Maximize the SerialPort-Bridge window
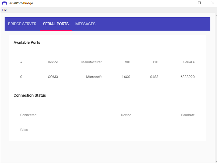The width and height of the screenshot is (217, 163). (199, 3)
